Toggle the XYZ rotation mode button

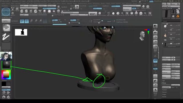click(x=155, y=69)
